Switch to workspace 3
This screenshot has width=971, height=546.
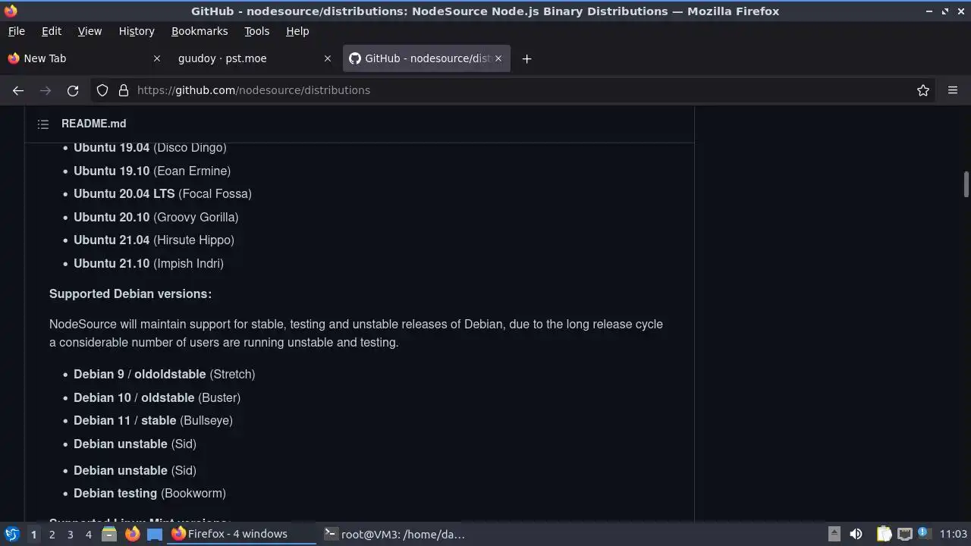pos(70,534)
